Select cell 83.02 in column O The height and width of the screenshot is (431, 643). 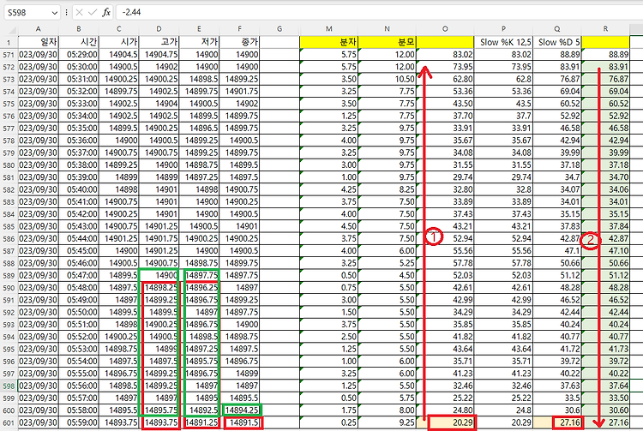(x=445, y=55)
